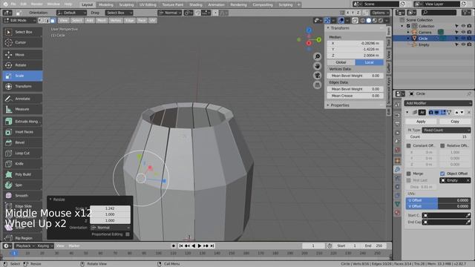Switch perspective/orthographic grid icon
Screen dimensions: 475x267
click(x=317, y=85)
